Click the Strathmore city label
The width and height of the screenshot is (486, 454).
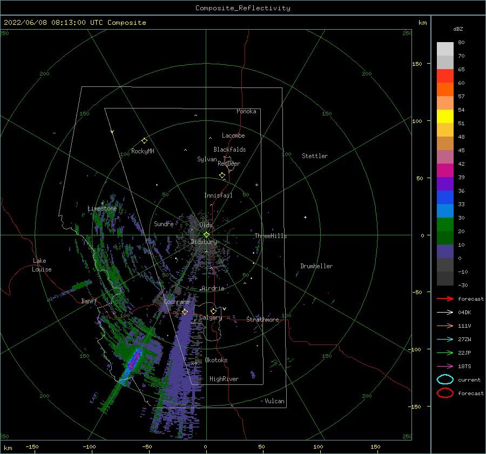(262, 320)
